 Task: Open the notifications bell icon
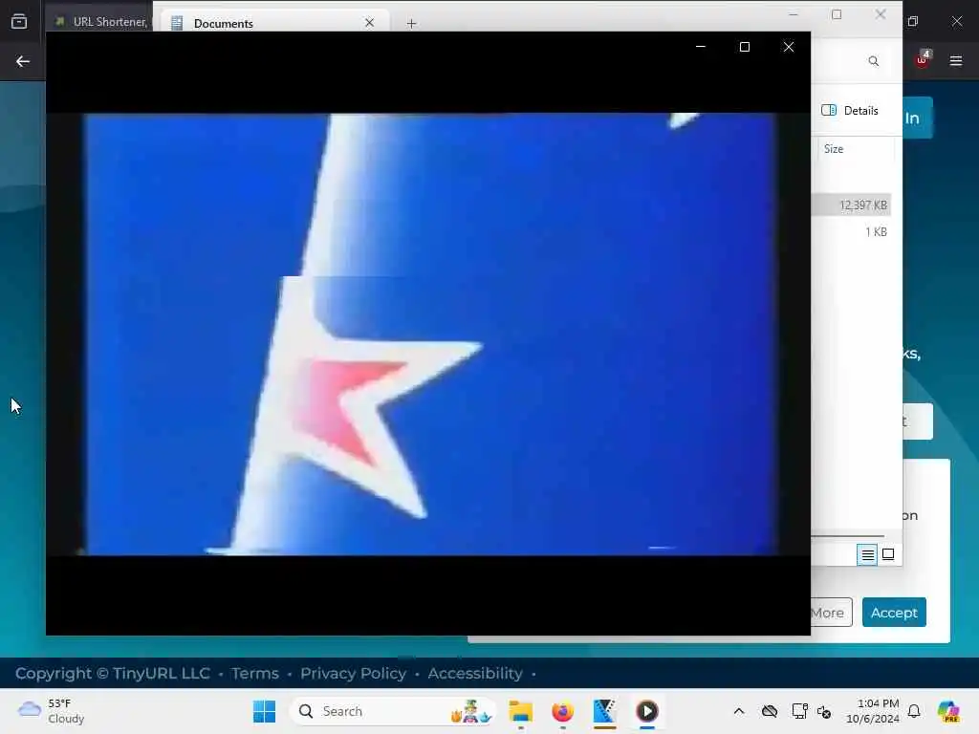[914, 711]
